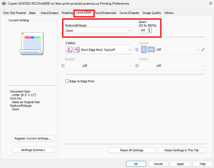Click the info icon next to Layout
This screenshot has width=214, height=168.
137,49
